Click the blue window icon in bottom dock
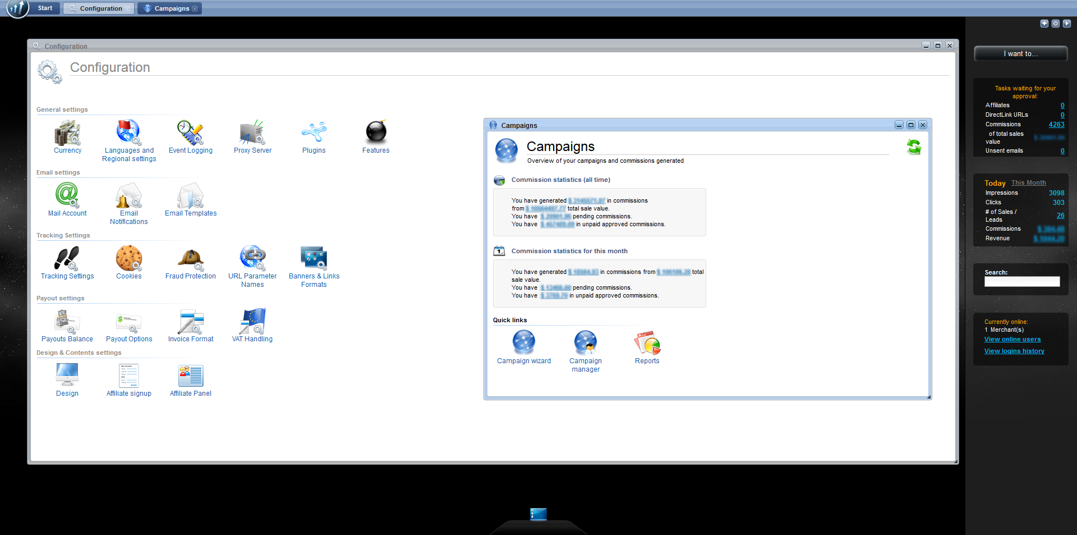This screenshot has height=535, width=1077. pos(538,514)
